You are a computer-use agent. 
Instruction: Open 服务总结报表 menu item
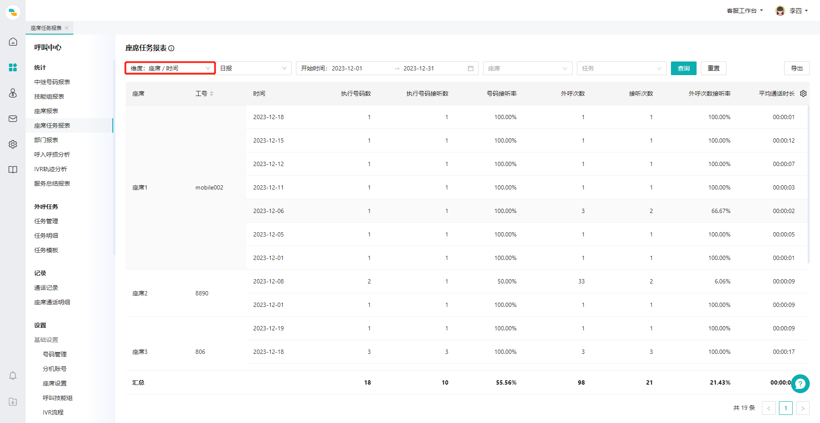click(x=52, y=184)
